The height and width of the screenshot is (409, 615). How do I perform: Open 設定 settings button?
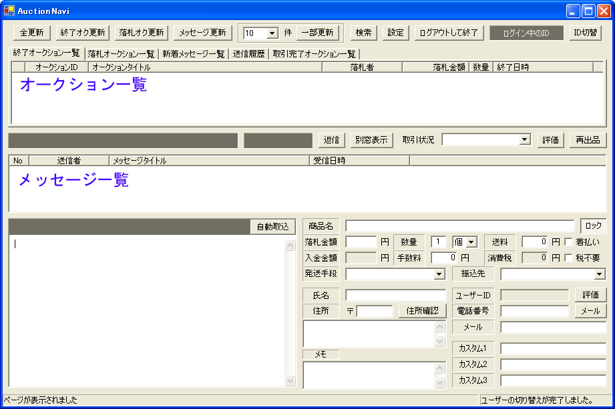[396, 33]
